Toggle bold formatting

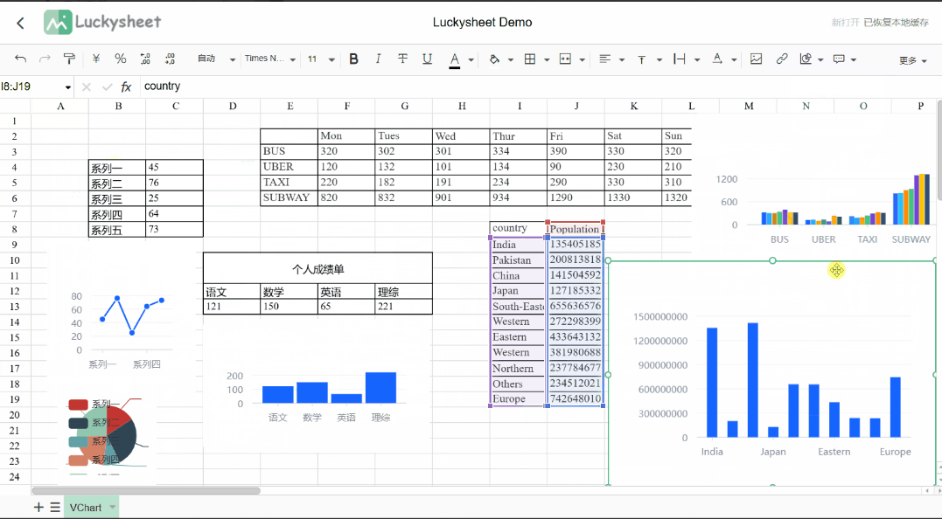(x=354, y=59)
